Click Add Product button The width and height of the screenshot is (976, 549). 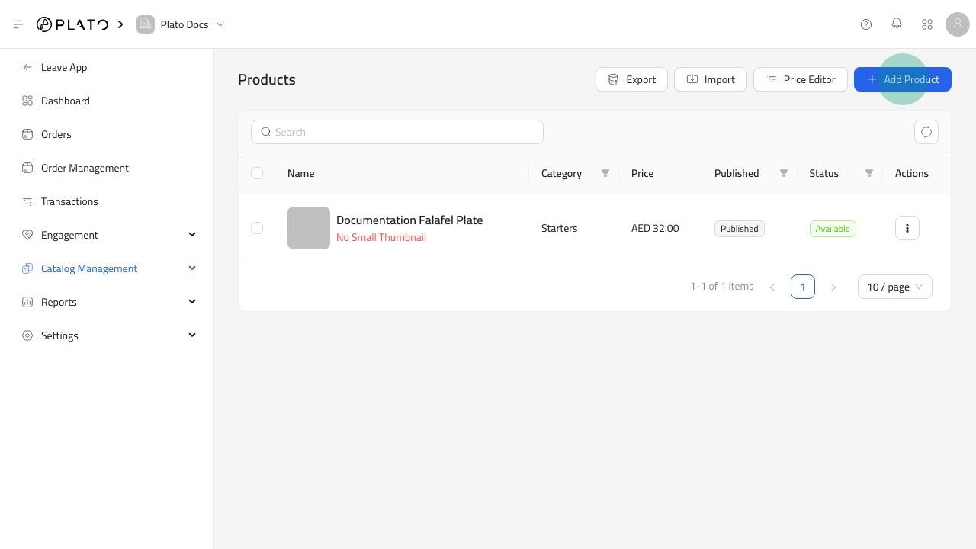click(903, 79)
